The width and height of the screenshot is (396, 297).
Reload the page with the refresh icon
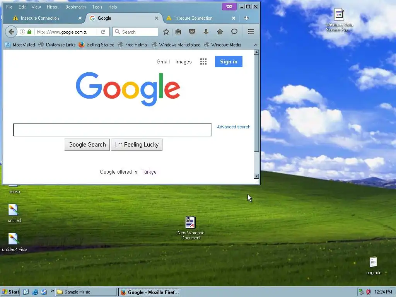click(103, 32)
